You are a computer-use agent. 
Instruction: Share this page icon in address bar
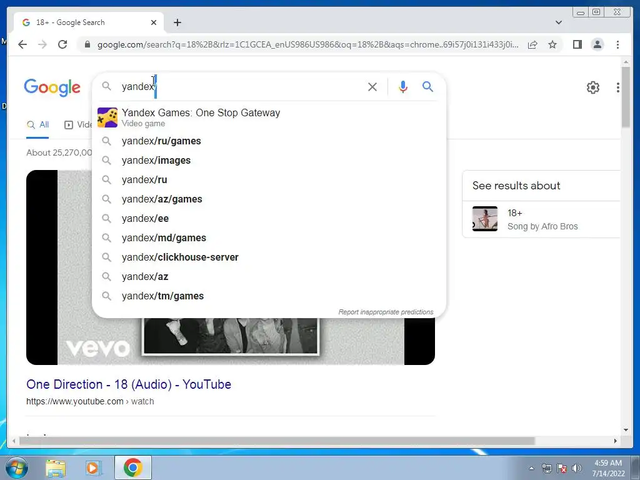coord(532,44)
